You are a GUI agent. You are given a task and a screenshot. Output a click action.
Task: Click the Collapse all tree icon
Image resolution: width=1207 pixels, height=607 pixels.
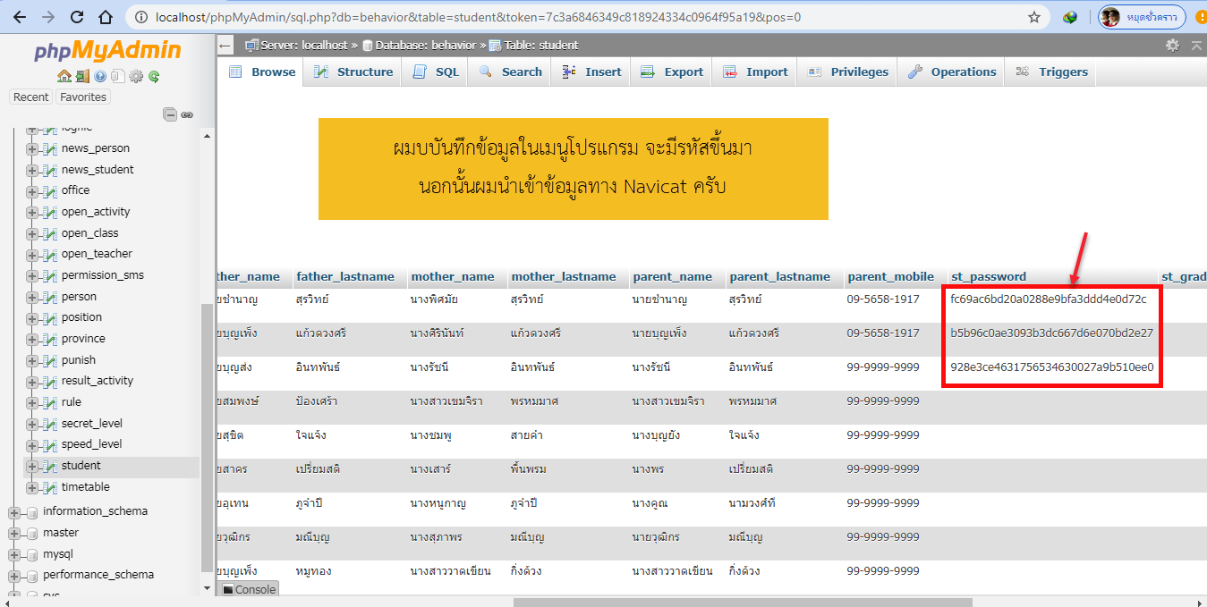coord(170,114)
